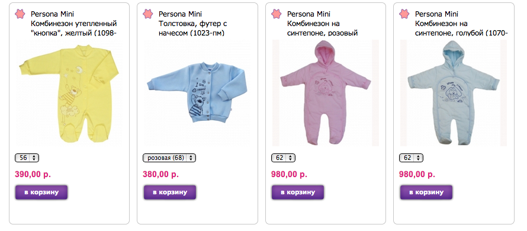Add the yellow jumpsuit to cart
Image resolution: width=527 pixels, height=231 pixels.
click(x=41, y=192)
